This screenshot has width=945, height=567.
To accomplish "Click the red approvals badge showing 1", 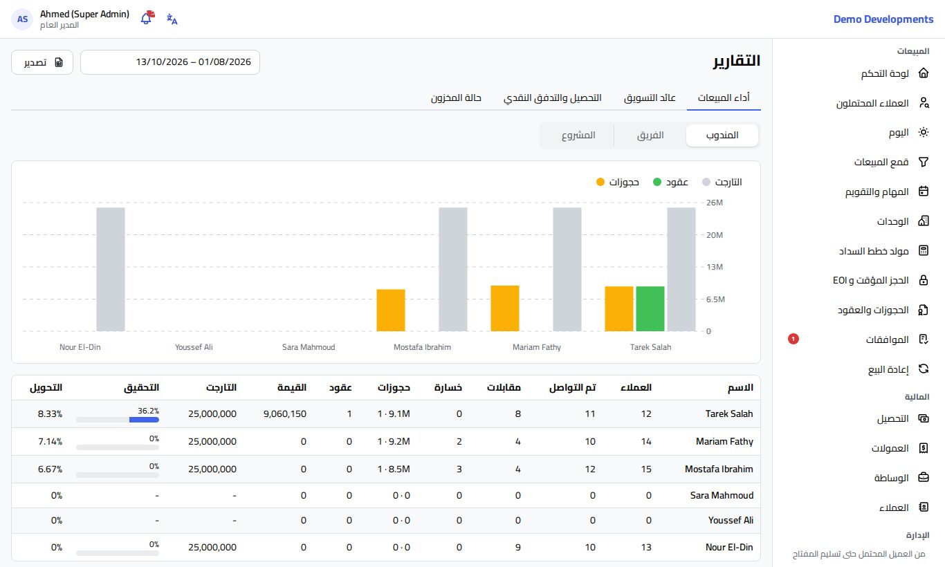I will [793, 339].
